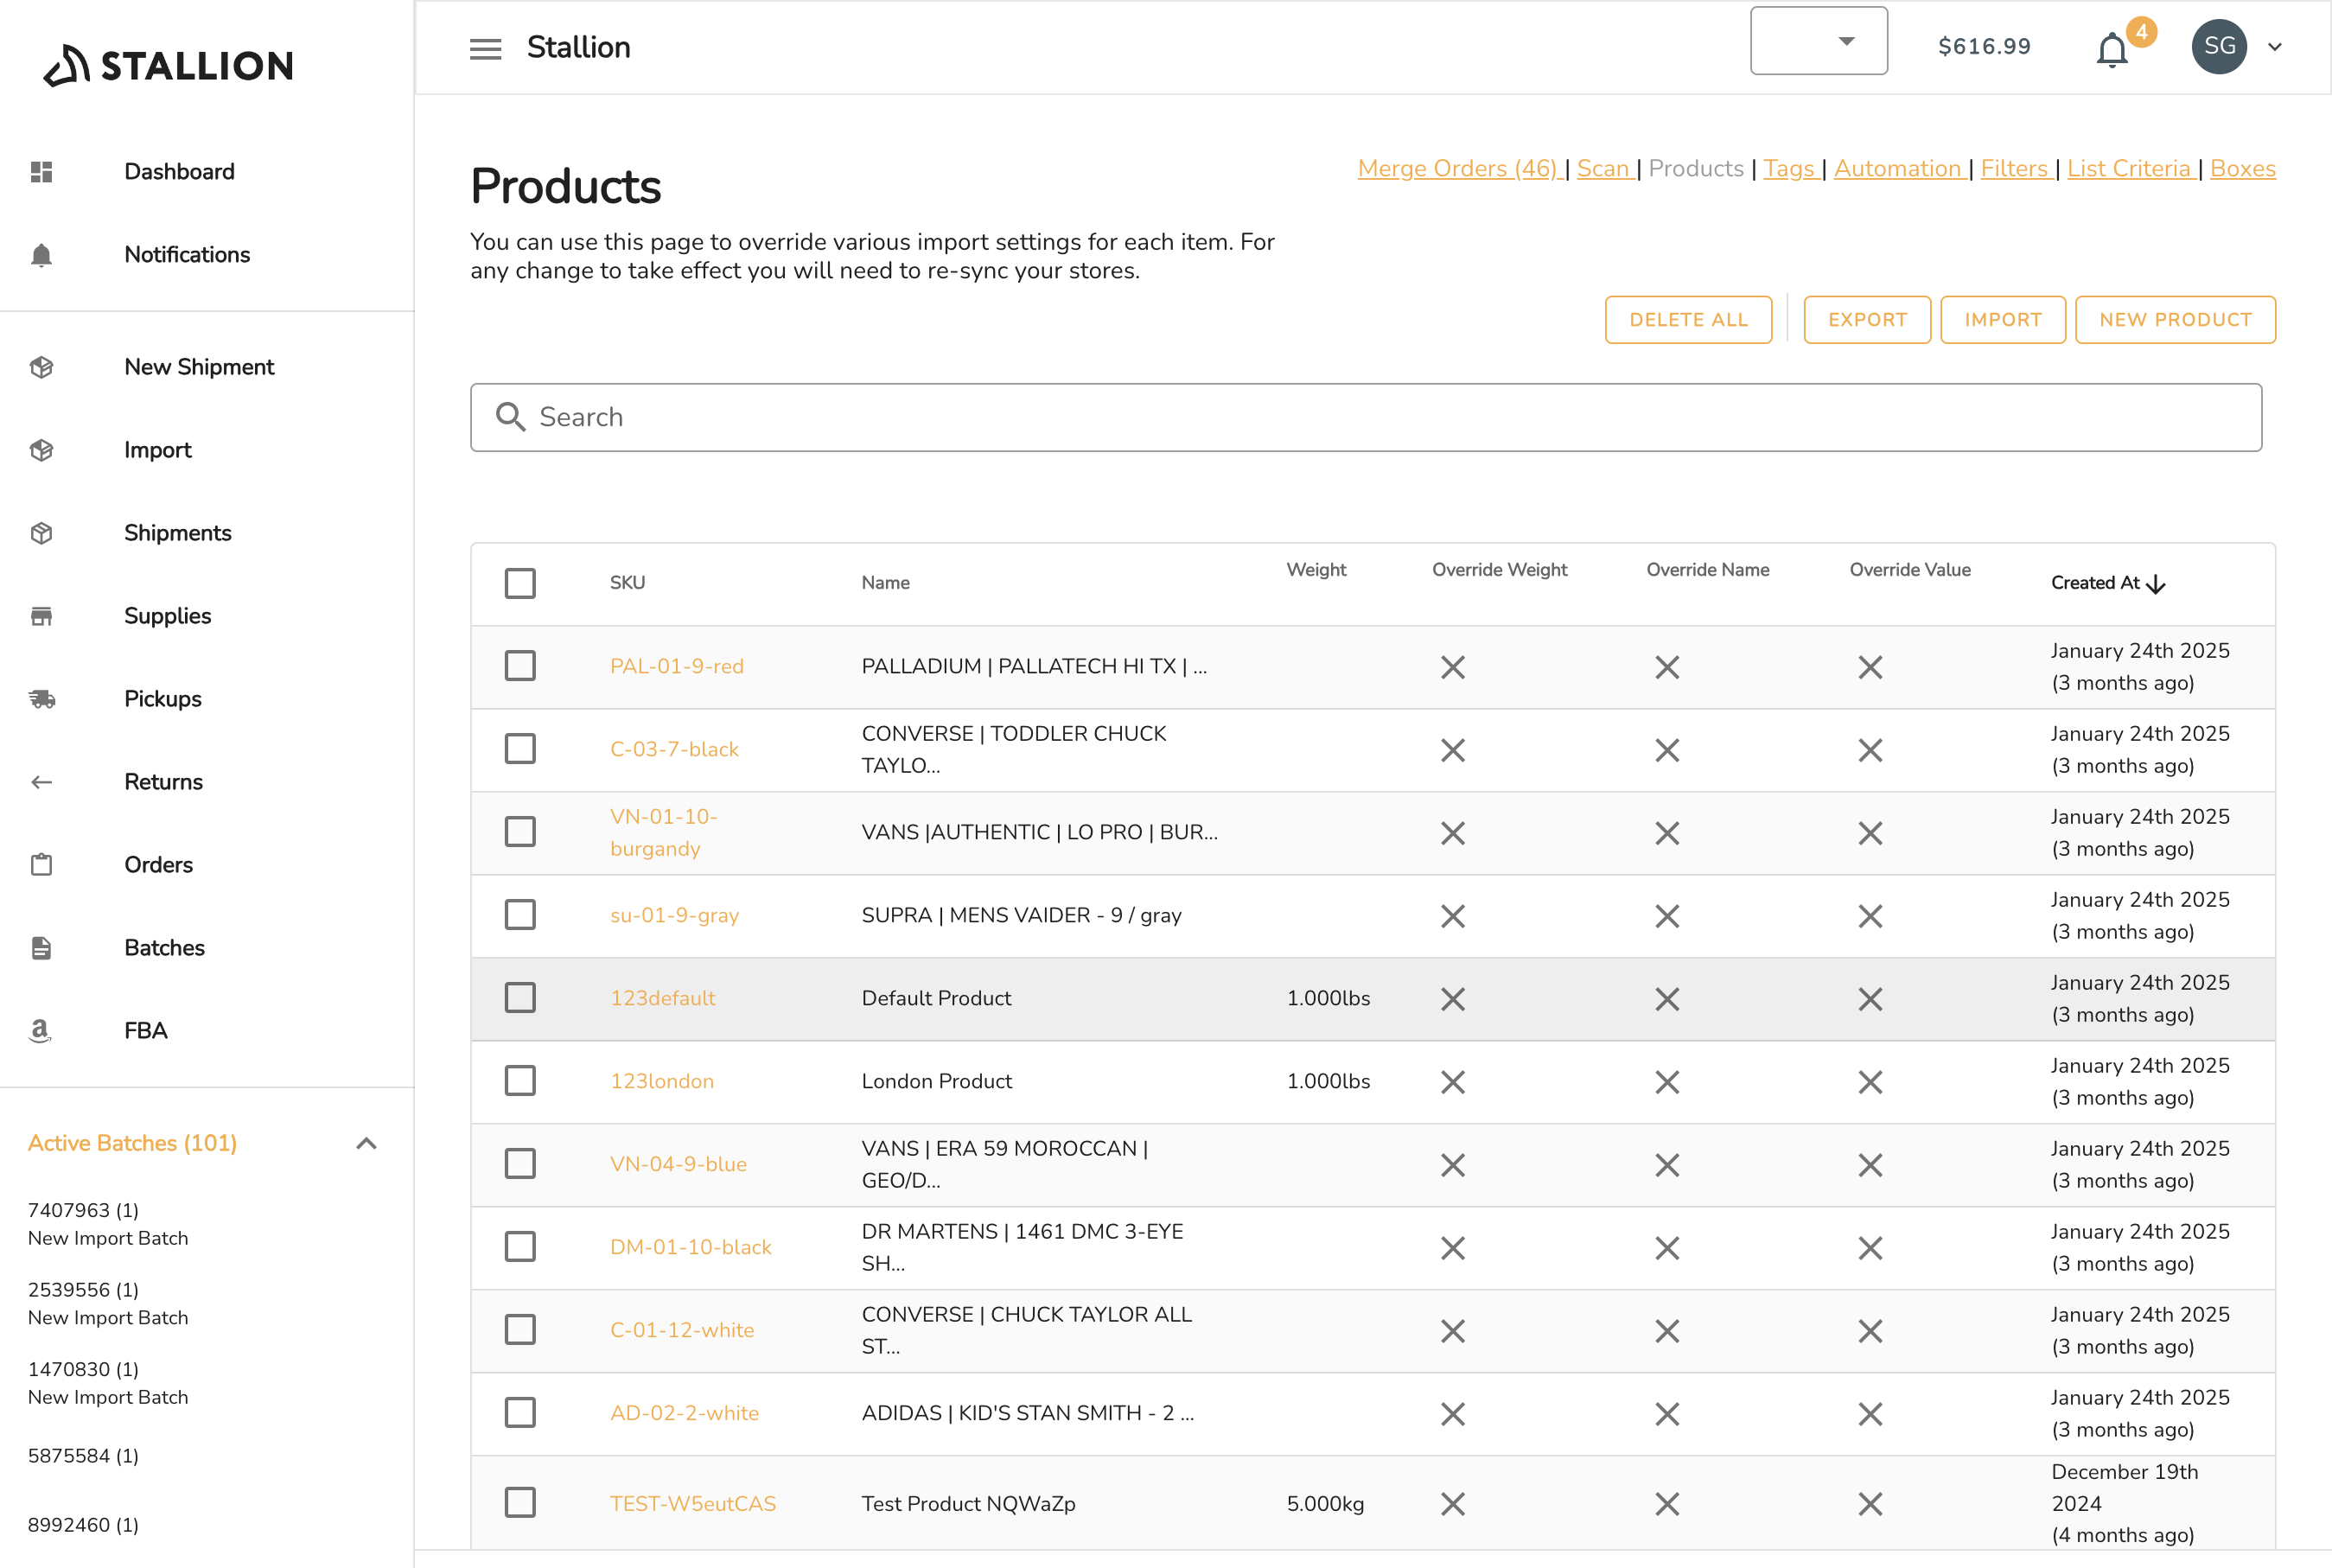The width and height of the screenshot is (2332, 1568).
Task: Check the PAL-01-9-red row checkbox
Action: [x=520, y=666]
